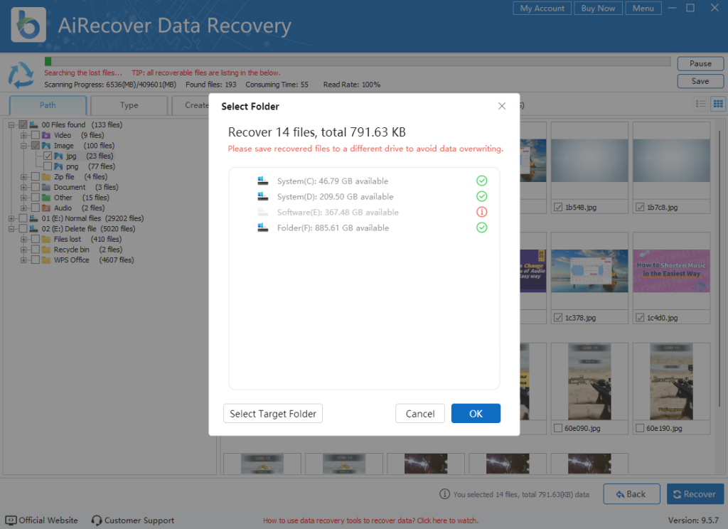Expand the Zip file tree node
728x529 pixels.
(x=23, y=177)
